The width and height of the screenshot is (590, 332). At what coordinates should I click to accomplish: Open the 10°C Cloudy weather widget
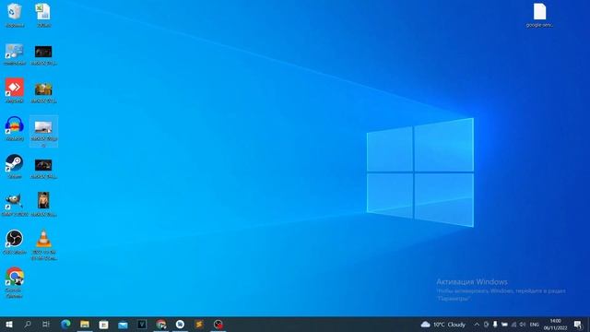coord(443,324)
